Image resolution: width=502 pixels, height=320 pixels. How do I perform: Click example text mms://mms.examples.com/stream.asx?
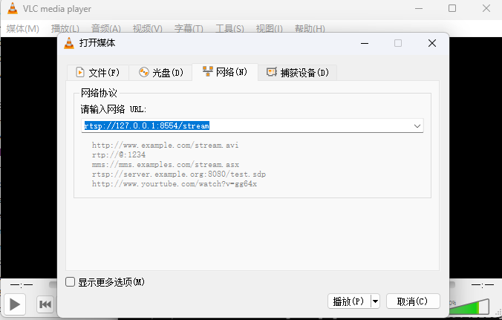(x=166, y=165)
